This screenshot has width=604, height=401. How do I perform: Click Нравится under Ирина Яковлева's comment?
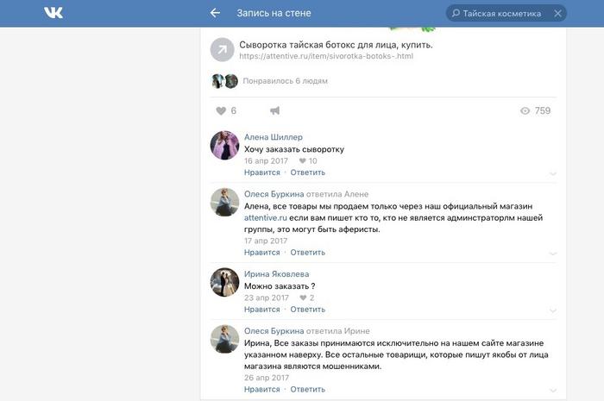(262, 310)
